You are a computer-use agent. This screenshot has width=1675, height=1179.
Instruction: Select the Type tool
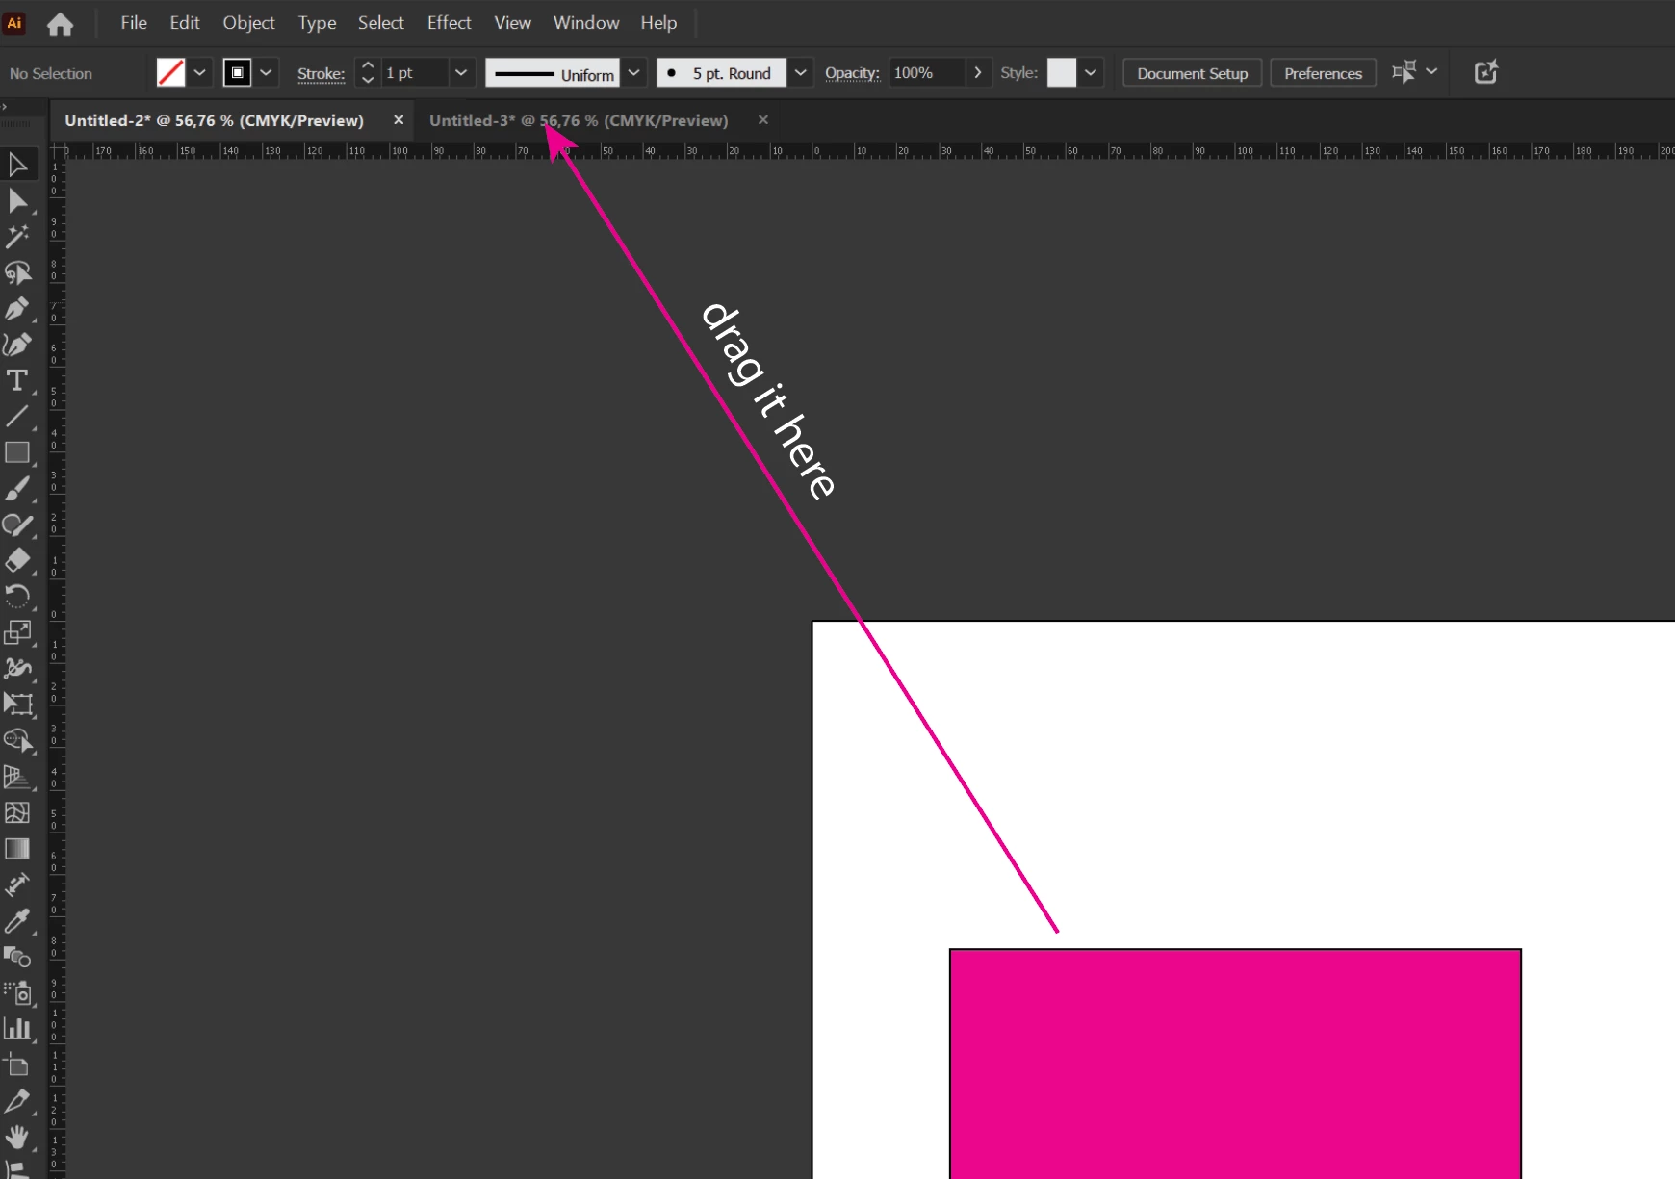point(17,381)
